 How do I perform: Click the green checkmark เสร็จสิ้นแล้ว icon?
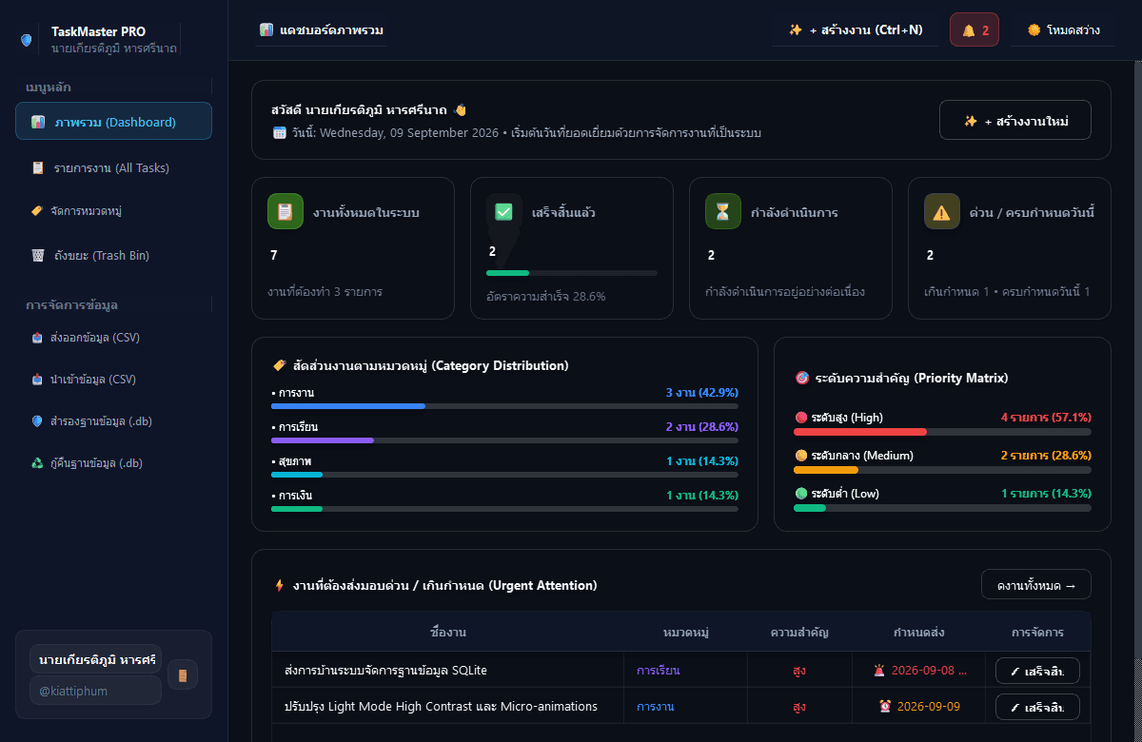[x=504, y=211]
